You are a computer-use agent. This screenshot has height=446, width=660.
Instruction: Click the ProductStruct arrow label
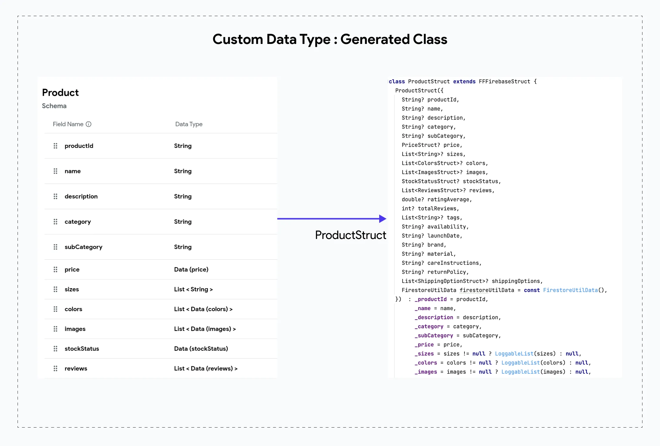pyautogui.click(x=350, y=235)
